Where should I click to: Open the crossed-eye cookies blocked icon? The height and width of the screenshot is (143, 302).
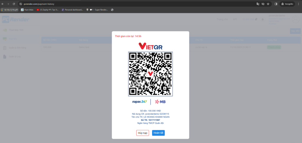pos(263,4)
